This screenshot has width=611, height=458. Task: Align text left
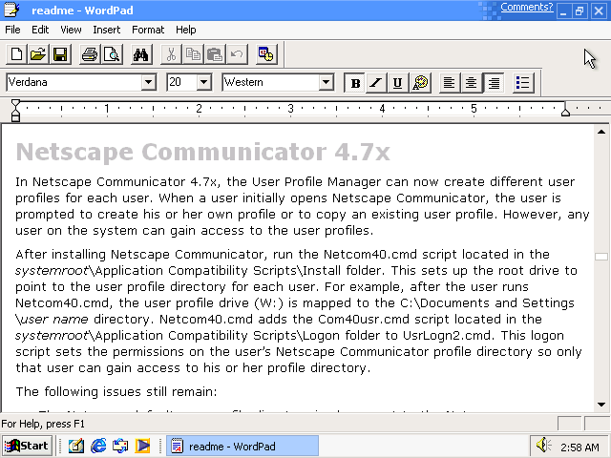450,83
